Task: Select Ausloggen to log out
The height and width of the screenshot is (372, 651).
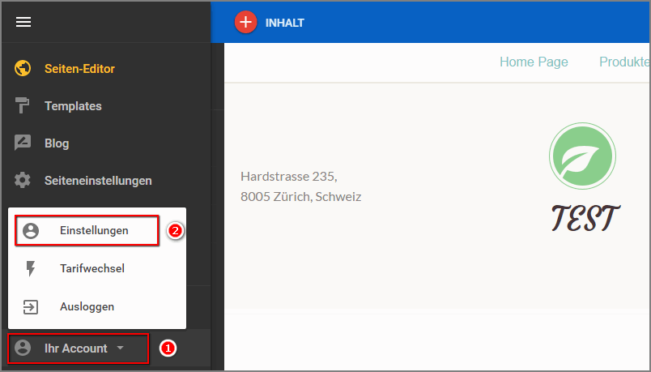Action: pyautogui.click(x=87, y=307)
